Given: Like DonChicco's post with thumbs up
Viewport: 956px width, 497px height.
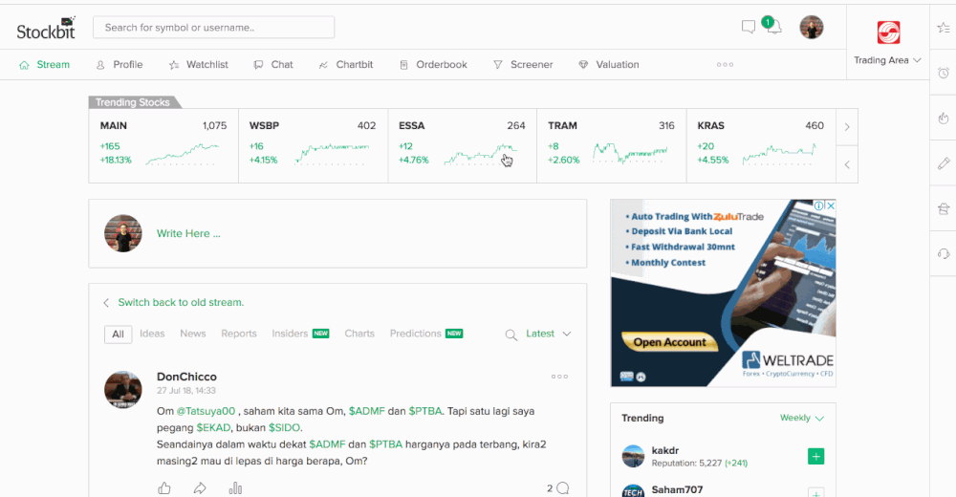Looking at the screenshot, I should point(164,488).
